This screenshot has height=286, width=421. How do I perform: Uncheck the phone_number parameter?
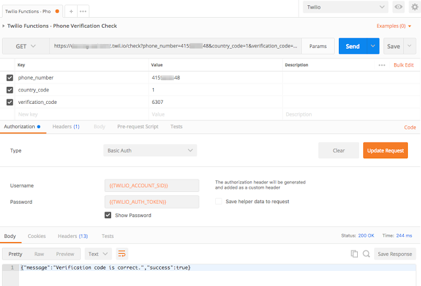pyautogui.click(x=10, y=78)
